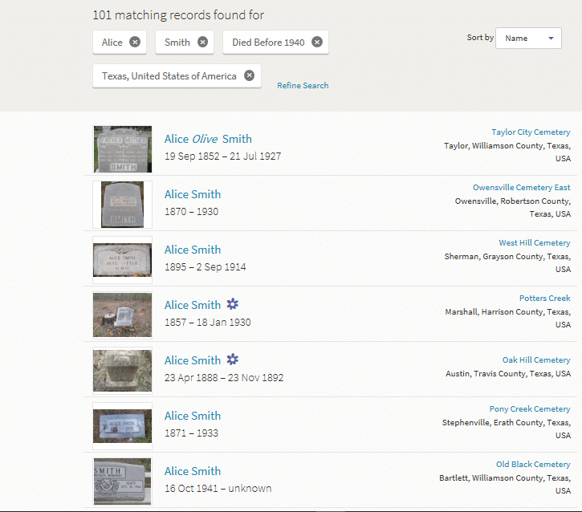The image size is (582, 512).
Task: Remove the Died Before 1940 filter
Action: pos(317,43)
